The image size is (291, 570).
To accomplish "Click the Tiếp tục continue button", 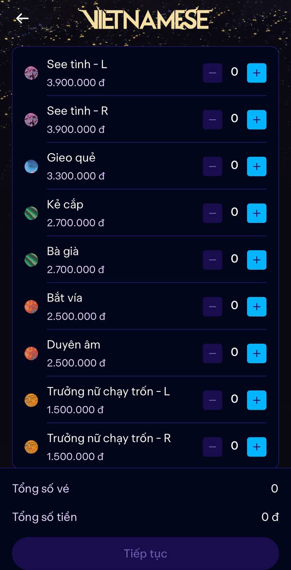I will coord(145,554).
